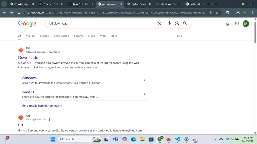Open Microsoft Edge from taskbar
257x144 pixels.
pos(133,139)
